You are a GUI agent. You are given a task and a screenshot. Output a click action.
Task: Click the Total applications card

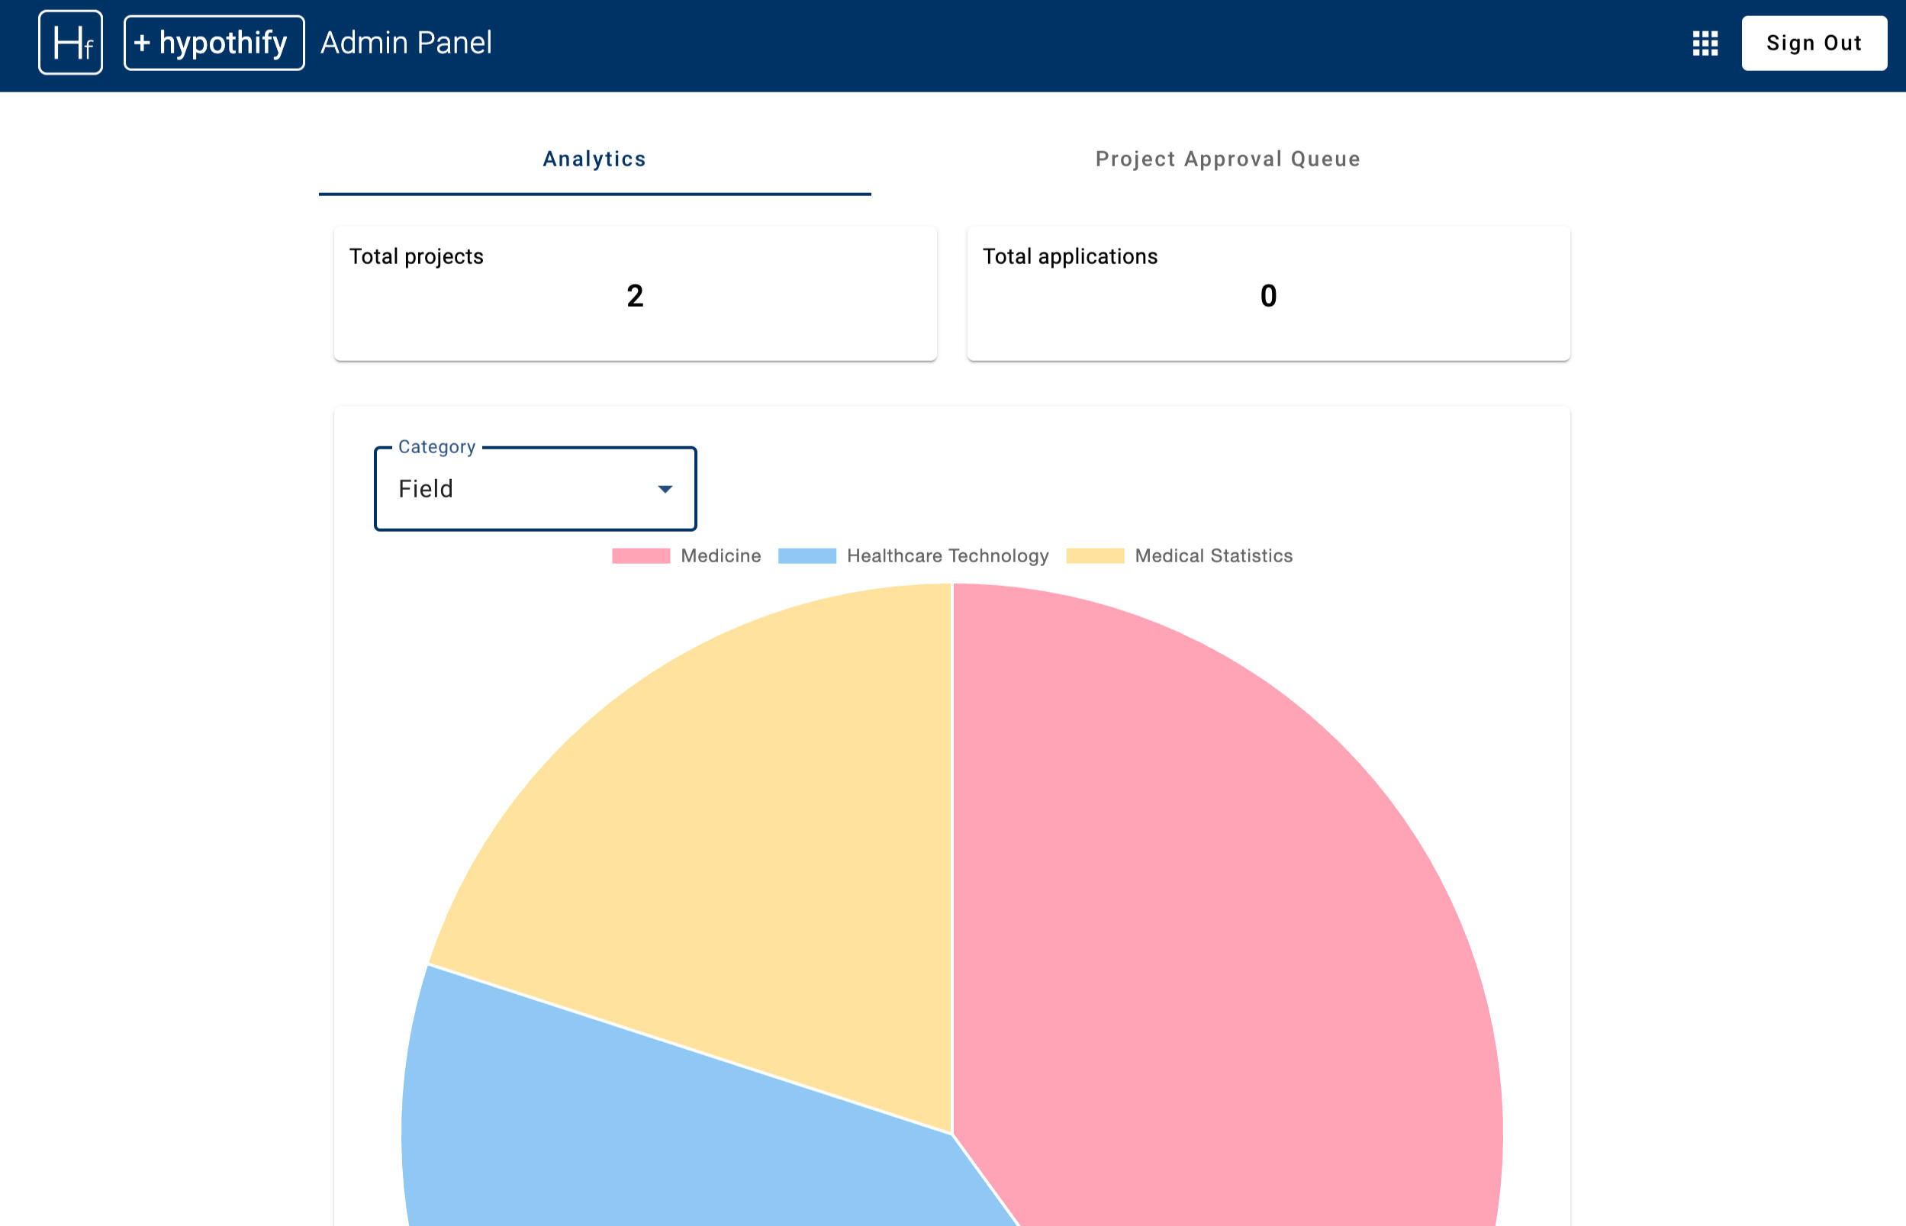1267,293
